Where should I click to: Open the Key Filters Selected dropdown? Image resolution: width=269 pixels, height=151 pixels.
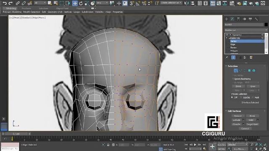[x=237, y=145]
